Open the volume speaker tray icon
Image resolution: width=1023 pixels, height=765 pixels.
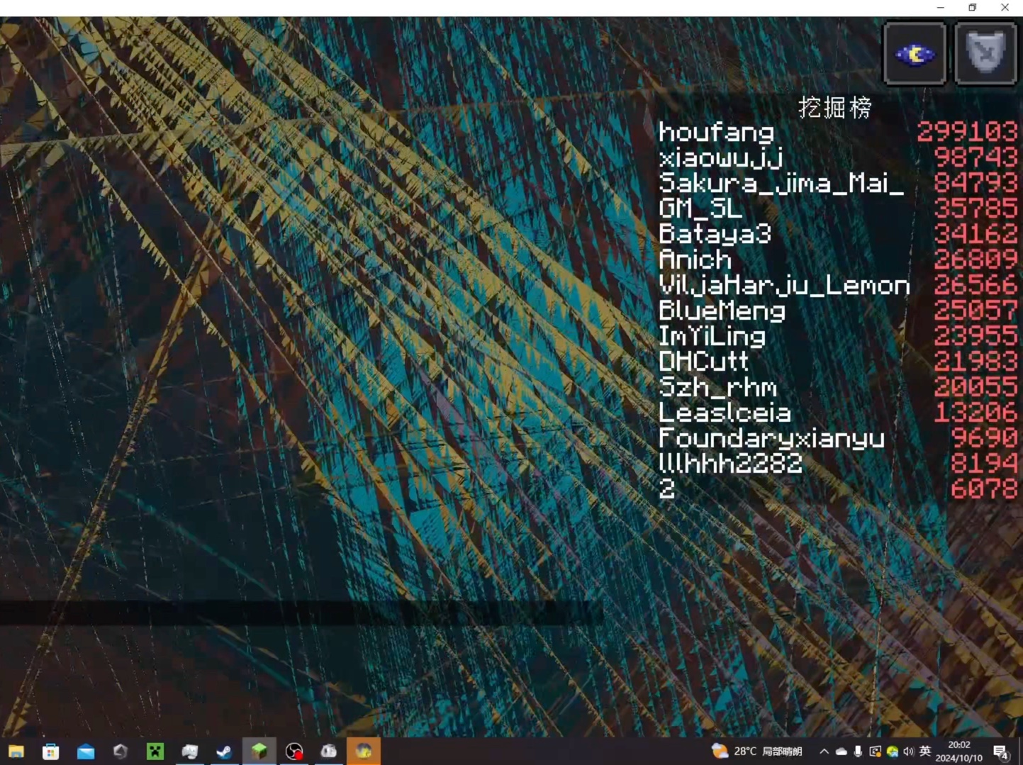pyautogui.click(x=908, y=752)
